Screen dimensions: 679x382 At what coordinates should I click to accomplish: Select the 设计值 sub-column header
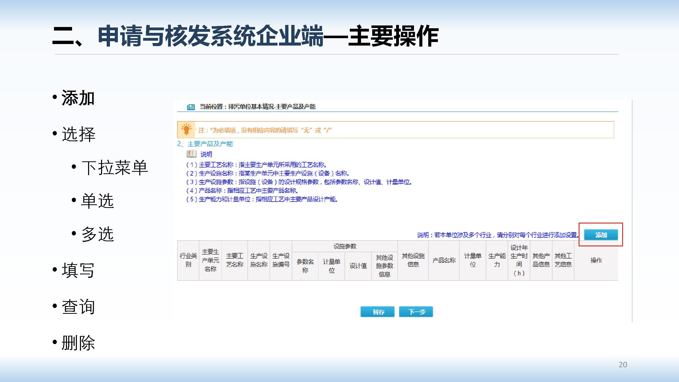(x=358, y=266)
